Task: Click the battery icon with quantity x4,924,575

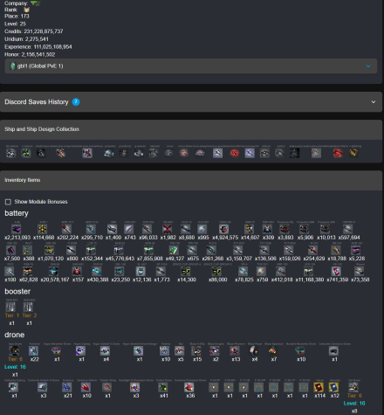Action: point(223,229)
